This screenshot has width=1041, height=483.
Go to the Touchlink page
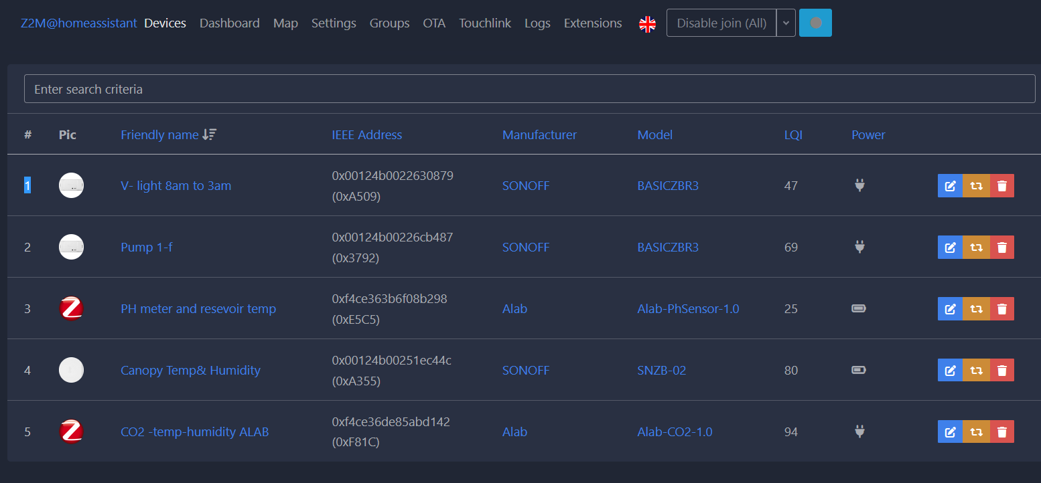pos(485,23)
